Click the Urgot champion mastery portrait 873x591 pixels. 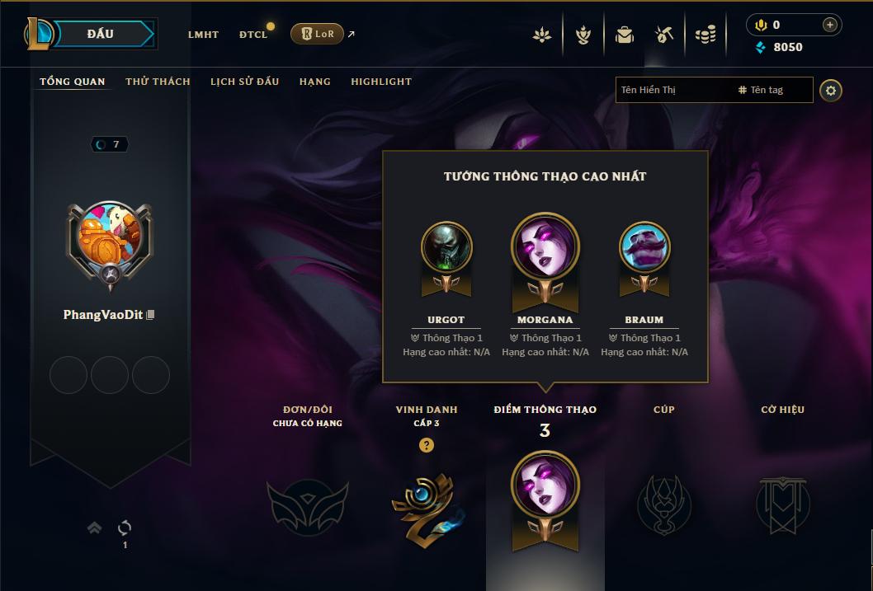coord(446,248)
